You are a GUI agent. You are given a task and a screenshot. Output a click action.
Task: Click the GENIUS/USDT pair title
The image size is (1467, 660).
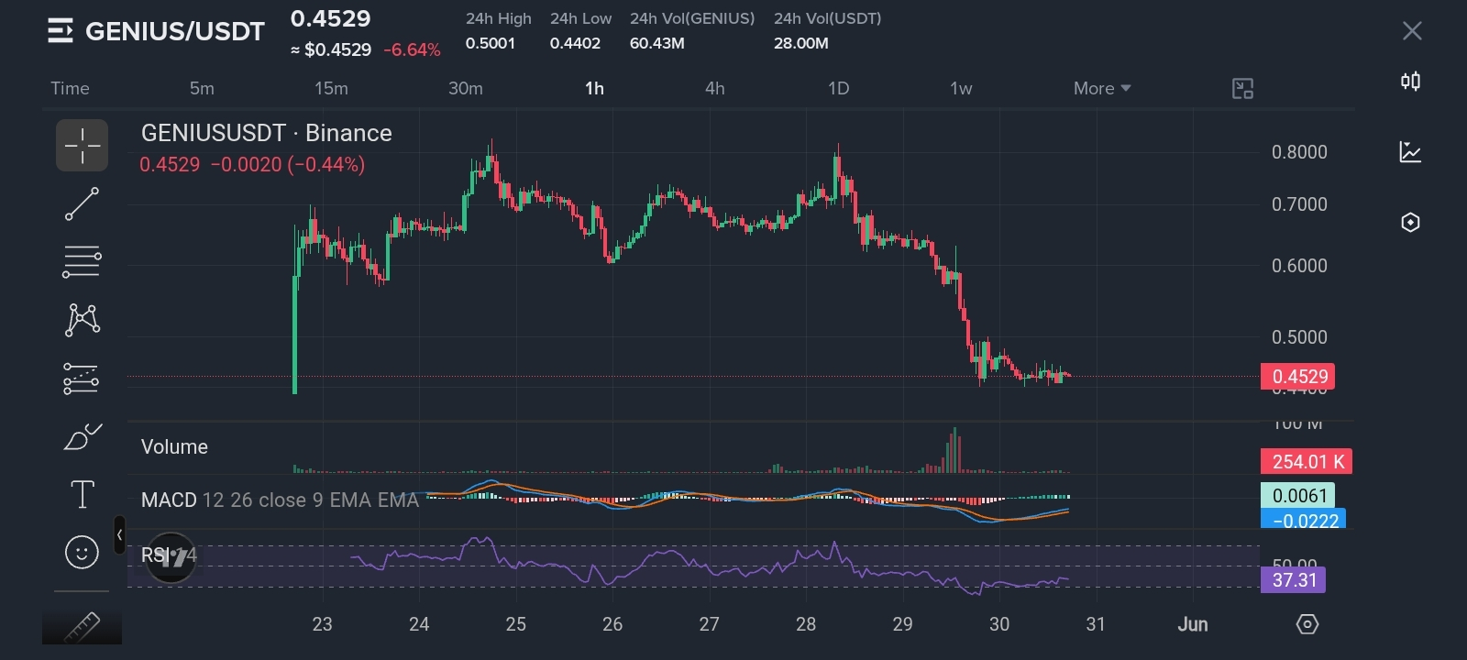175,32
